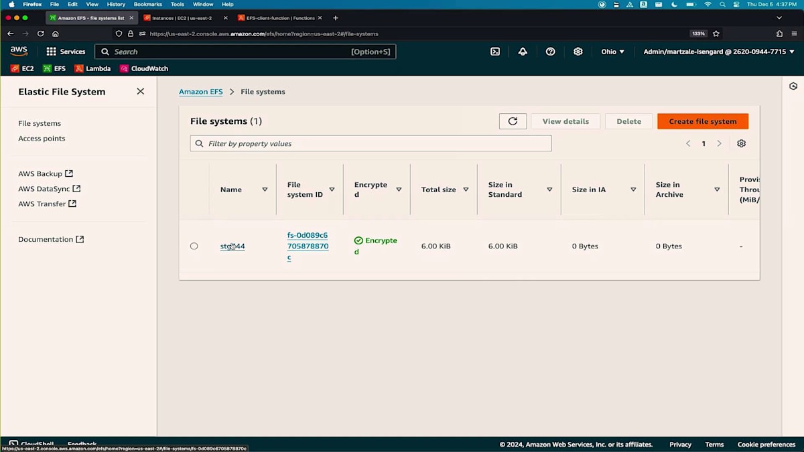Screen dimensions: 804x452
Task: List all Firefox tabs chevron
Action: [779, 18]
